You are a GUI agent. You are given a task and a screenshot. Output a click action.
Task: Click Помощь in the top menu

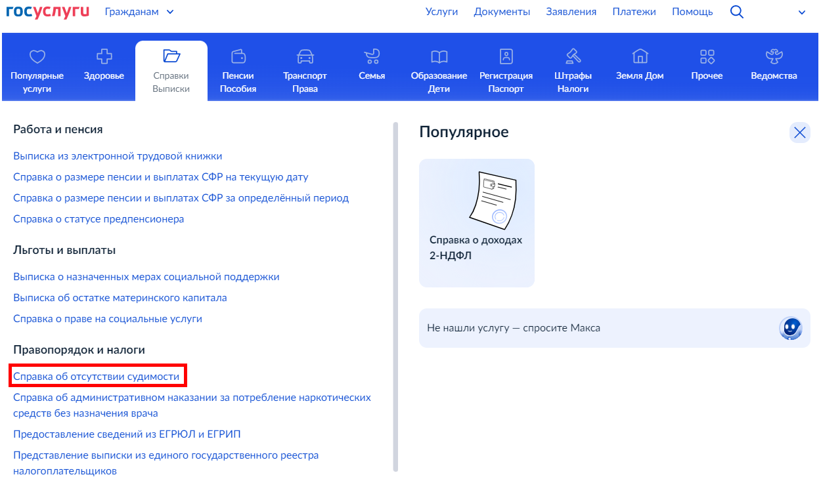pyautogui.click(x=692, y=12)
